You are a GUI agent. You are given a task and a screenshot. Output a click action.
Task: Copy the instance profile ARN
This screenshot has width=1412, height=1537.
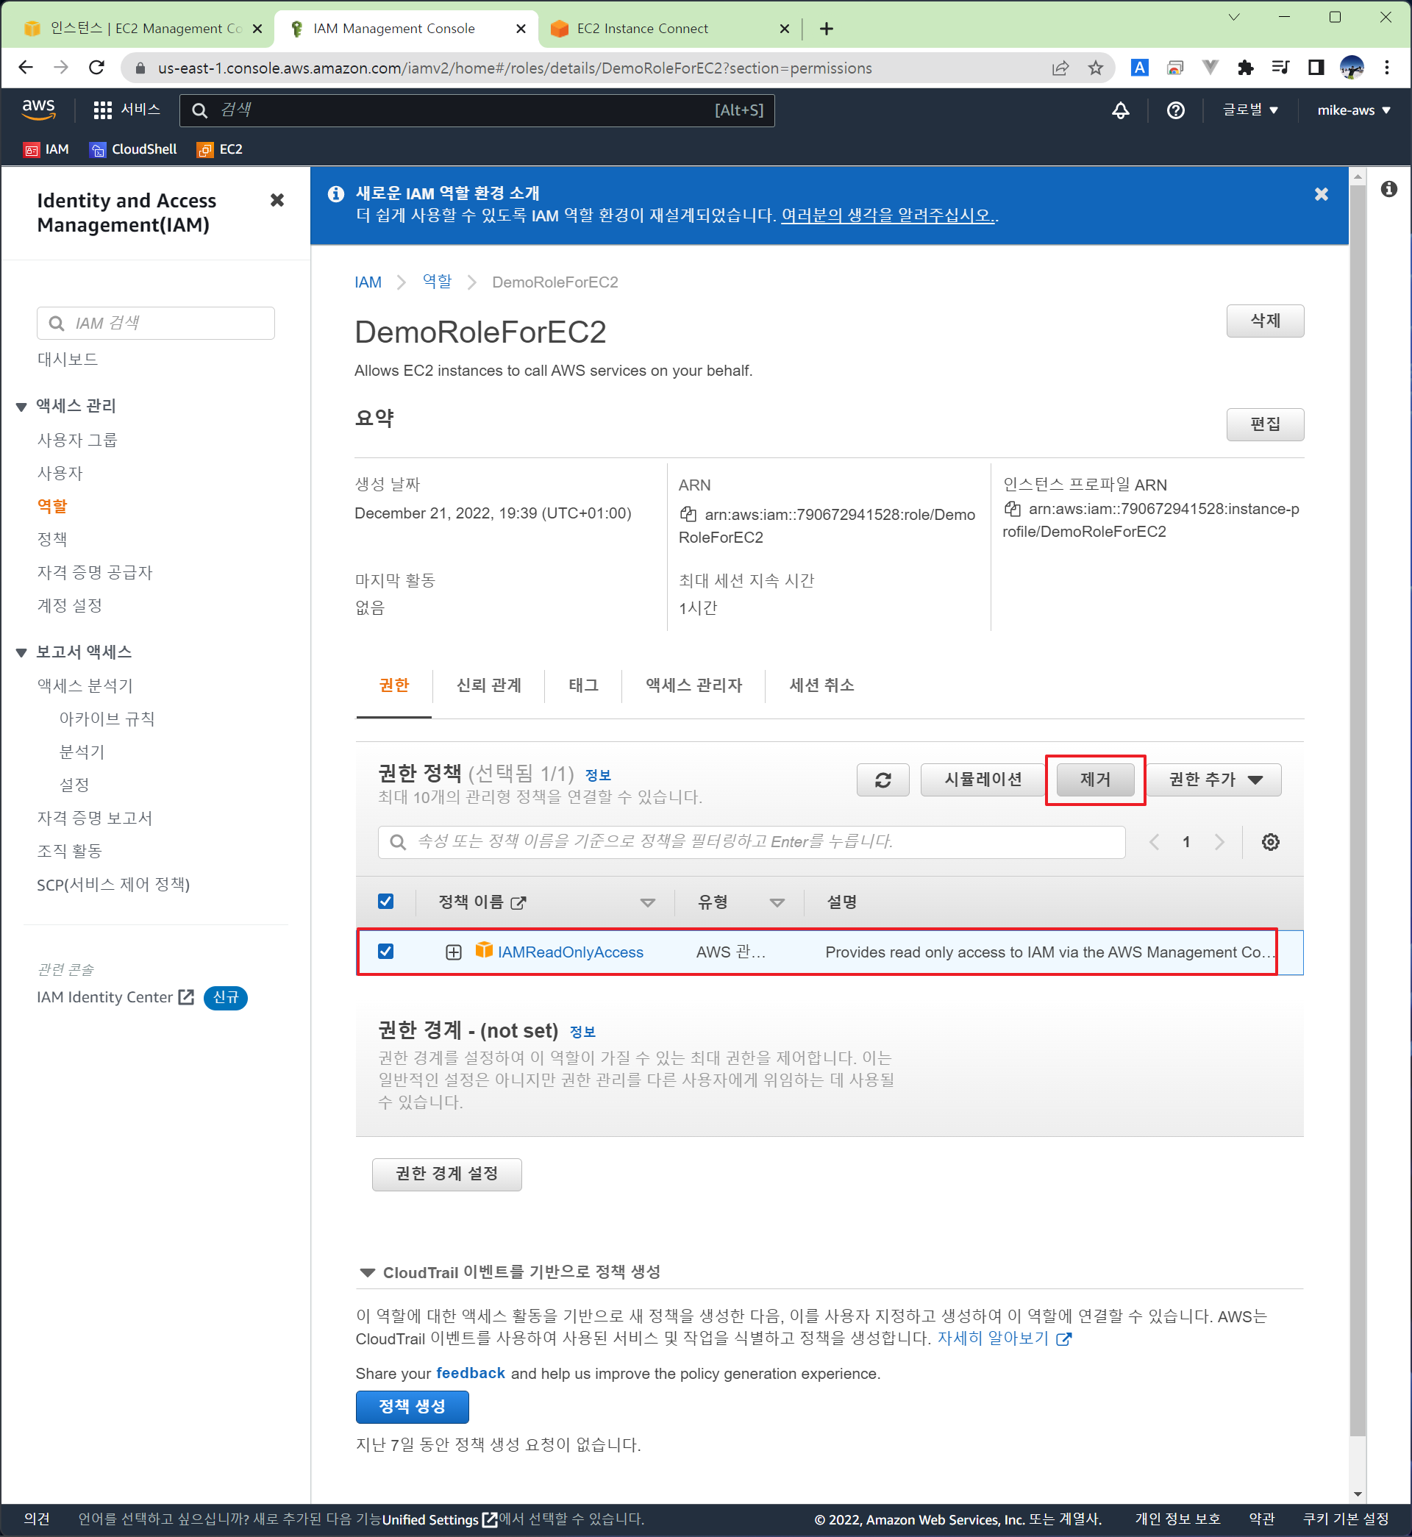point(1012,509)
